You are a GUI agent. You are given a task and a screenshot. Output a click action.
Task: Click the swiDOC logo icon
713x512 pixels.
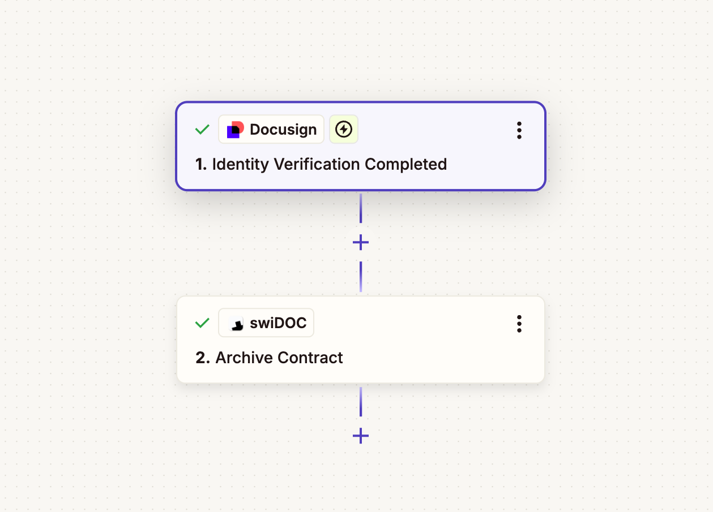point(237,324)
